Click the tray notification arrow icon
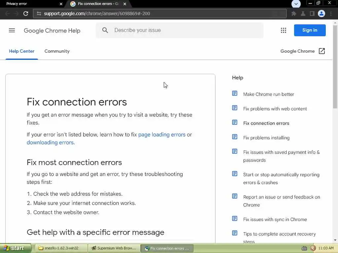Screen dimensions: 338x253 (313, 248)
